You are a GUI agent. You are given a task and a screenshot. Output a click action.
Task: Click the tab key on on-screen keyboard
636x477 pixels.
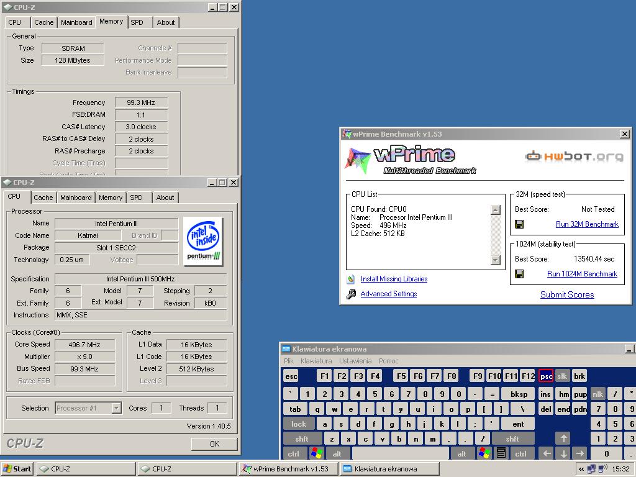coord(295,409)
